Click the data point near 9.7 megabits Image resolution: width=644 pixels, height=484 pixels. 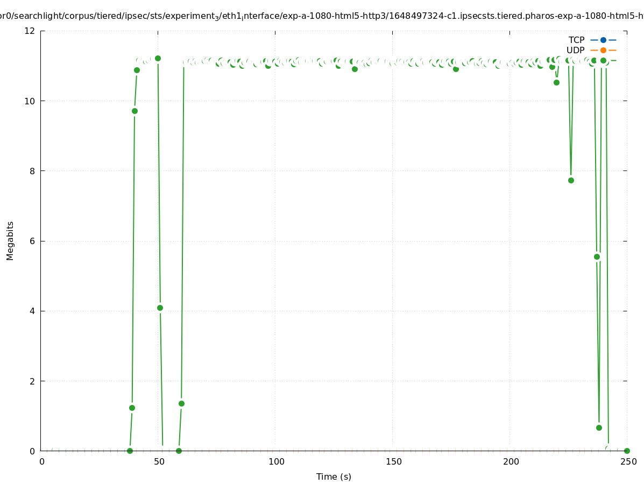[135, 111]
